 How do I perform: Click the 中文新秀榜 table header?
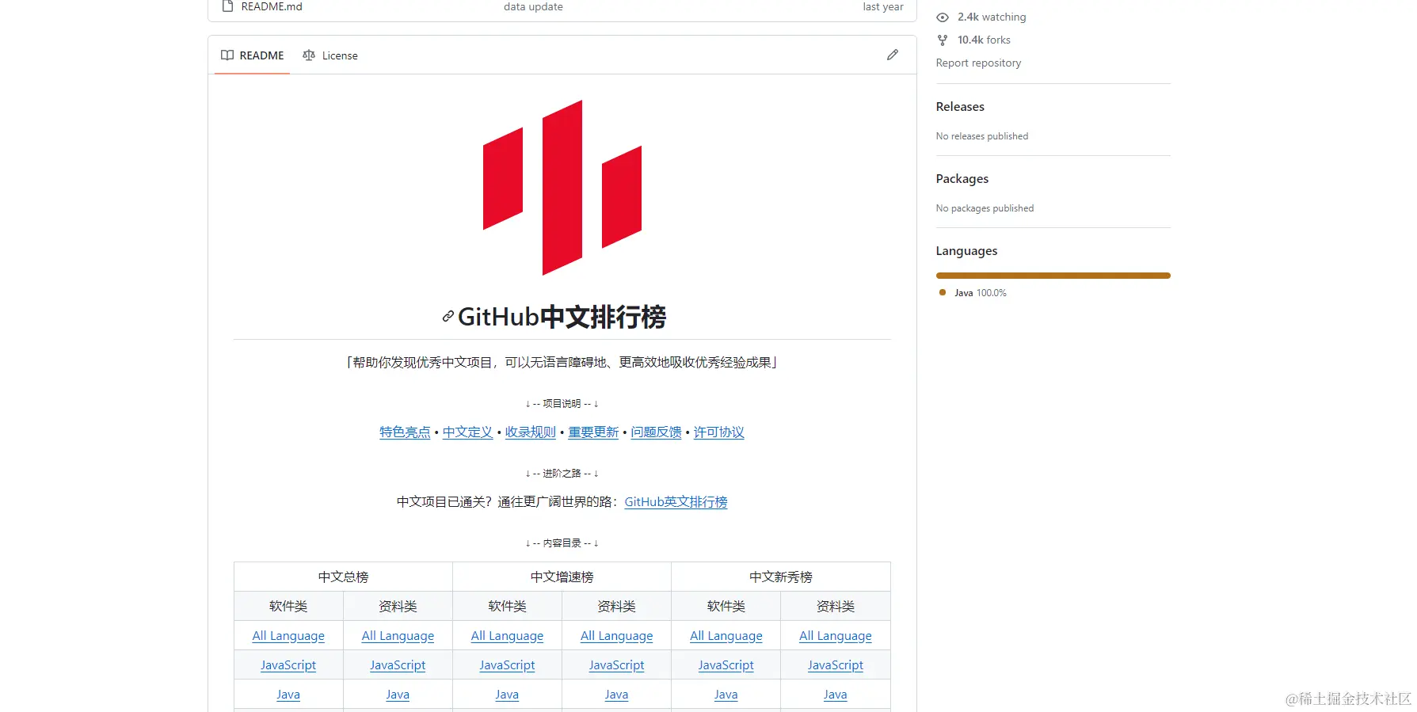pyautogui.click(x=781, y=577)
